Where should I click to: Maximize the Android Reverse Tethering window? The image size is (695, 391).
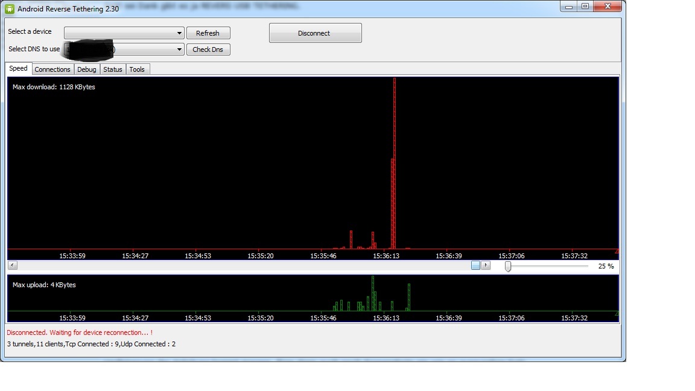point(585,7)
